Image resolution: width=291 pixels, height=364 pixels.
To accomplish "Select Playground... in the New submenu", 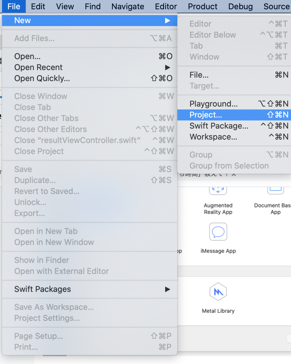I will 213,104.
